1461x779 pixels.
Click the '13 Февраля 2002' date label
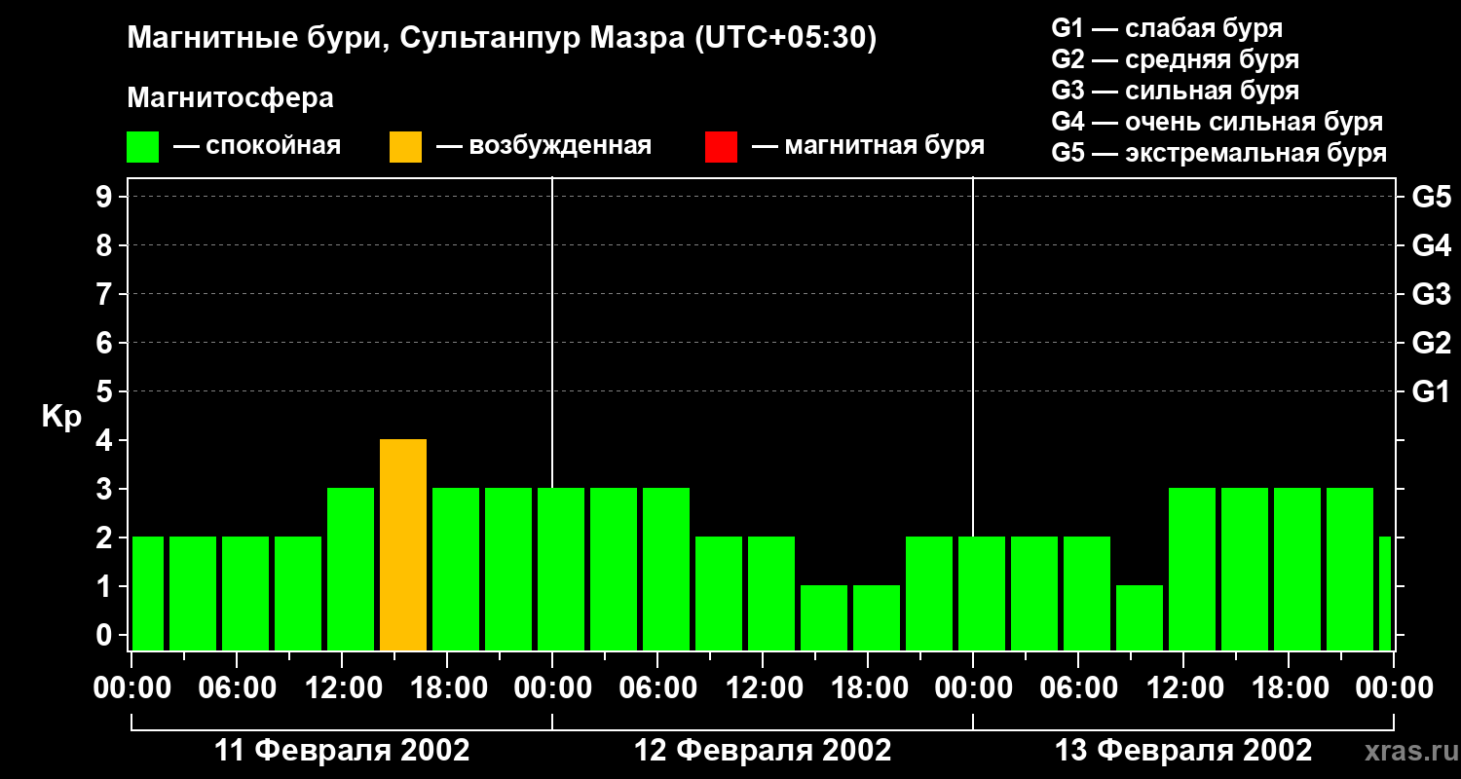(x=1183, y=751)
